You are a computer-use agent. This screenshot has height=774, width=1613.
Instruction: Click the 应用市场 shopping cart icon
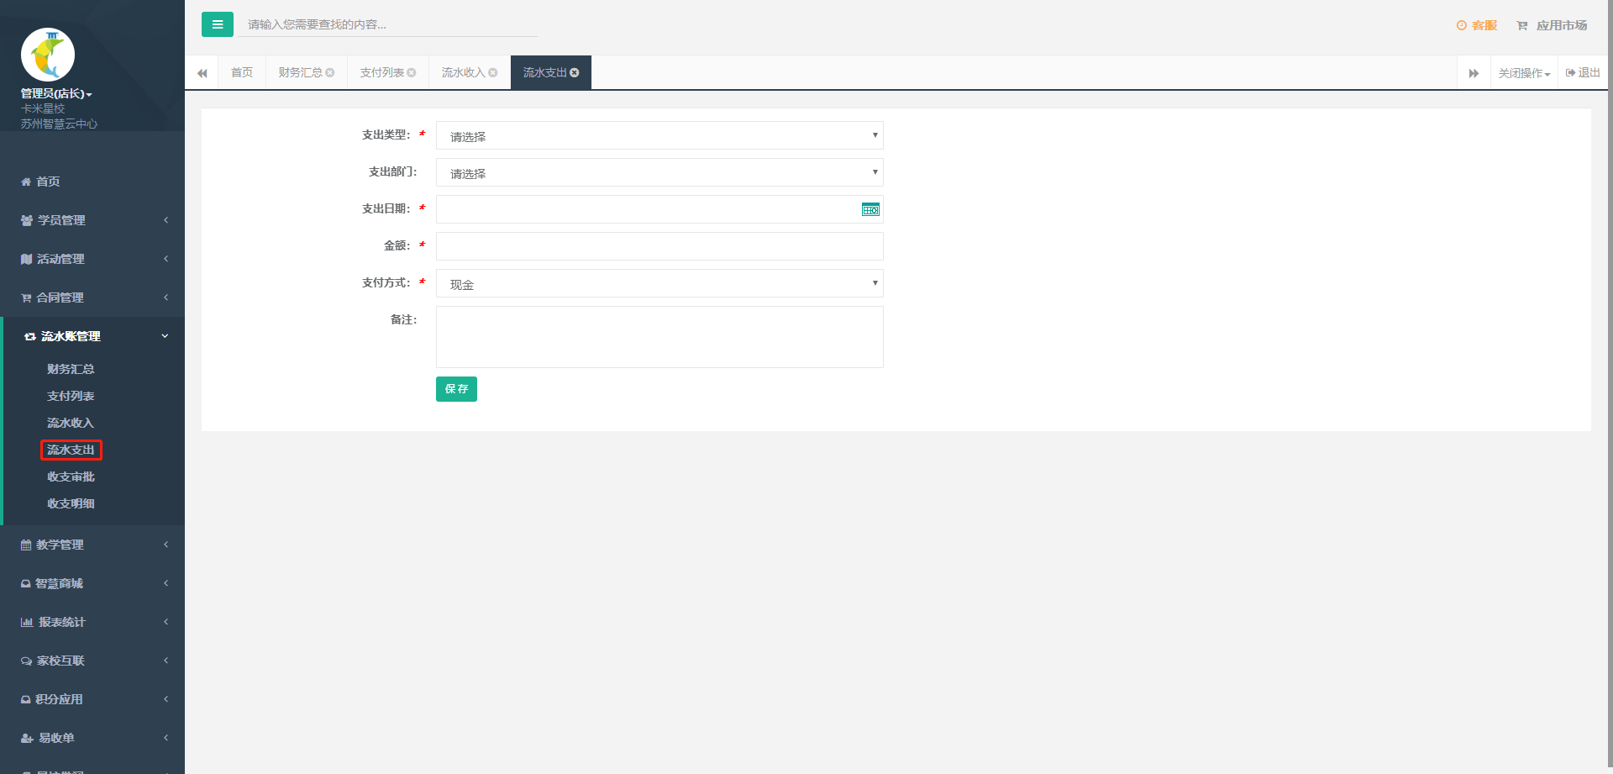point(1522,26)
